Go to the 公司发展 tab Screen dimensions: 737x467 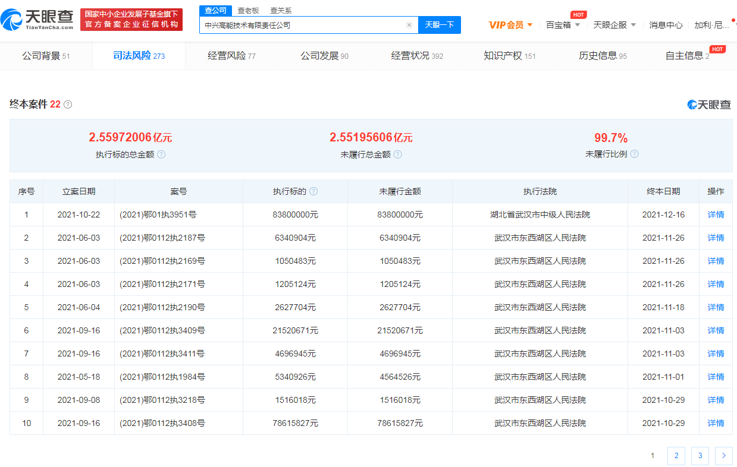click(x=325, y=56)
